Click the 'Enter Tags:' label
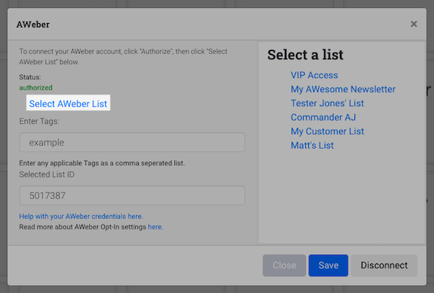Screen dimensions: 434x293 tap(39, 121)
